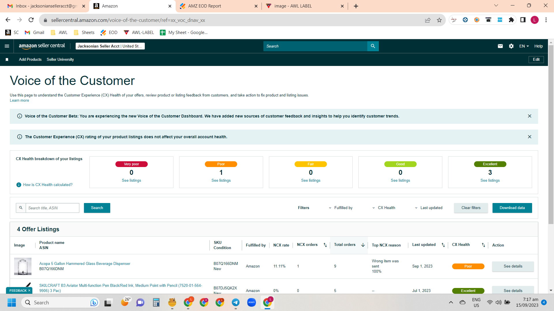Click the page vertical scrollbar
This screenshot has width=554, height=311.
click(551, 134)
